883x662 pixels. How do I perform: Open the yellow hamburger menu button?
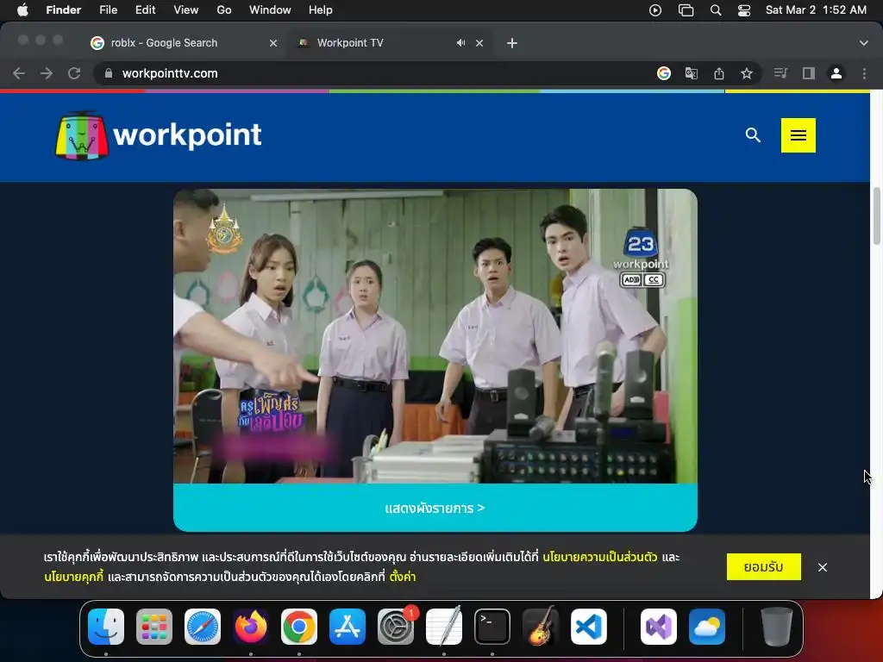tap(798, 135)
